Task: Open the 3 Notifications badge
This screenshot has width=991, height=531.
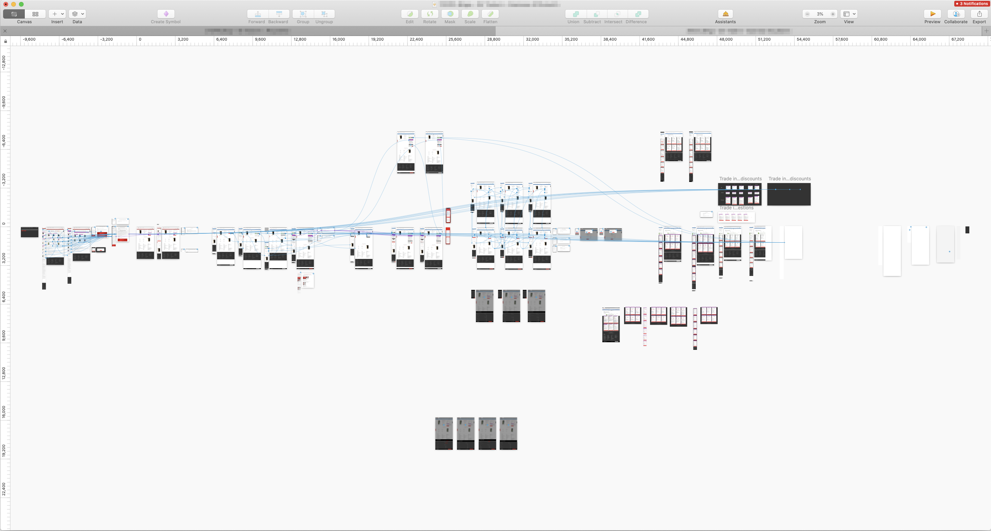Action: 971,3
